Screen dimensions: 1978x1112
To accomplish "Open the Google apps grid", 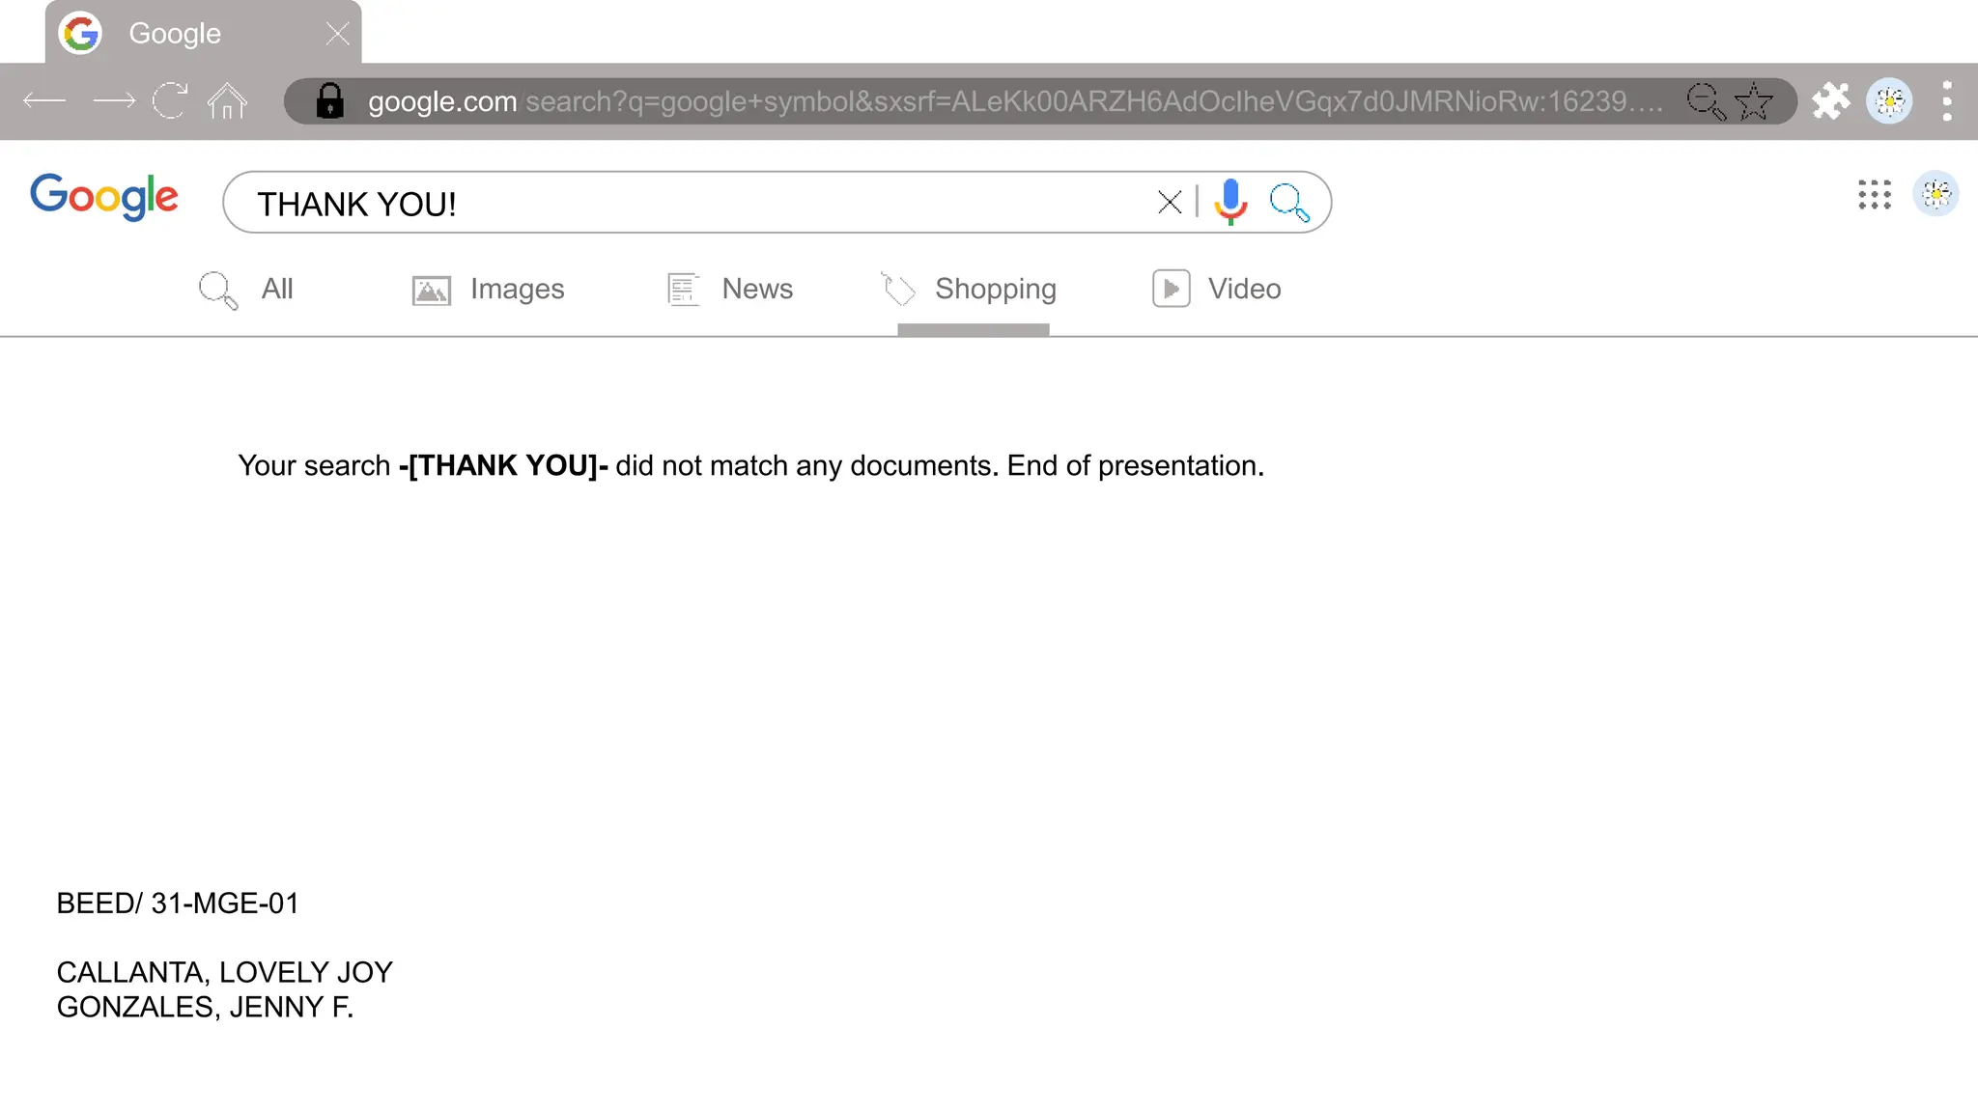I will click(x=1874, y=194).
